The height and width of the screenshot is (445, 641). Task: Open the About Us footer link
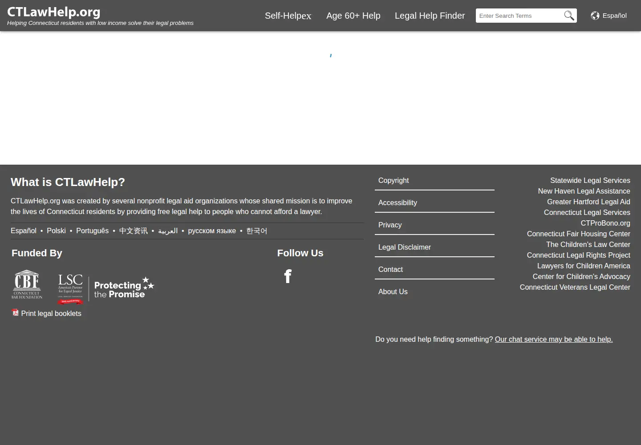click(x=393, y=291)
